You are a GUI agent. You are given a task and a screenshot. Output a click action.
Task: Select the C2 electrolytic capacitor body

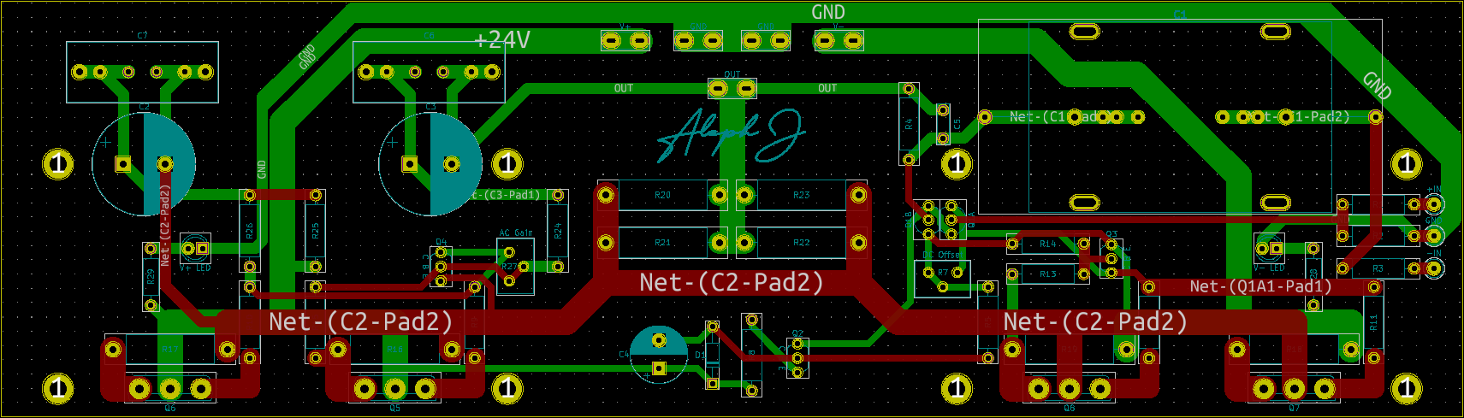tap(144, 164)
